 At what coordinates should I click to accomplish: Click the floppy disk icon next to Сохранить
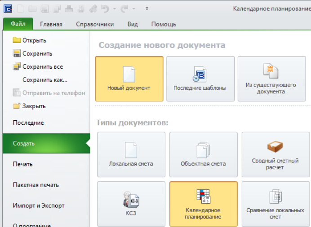17,53
